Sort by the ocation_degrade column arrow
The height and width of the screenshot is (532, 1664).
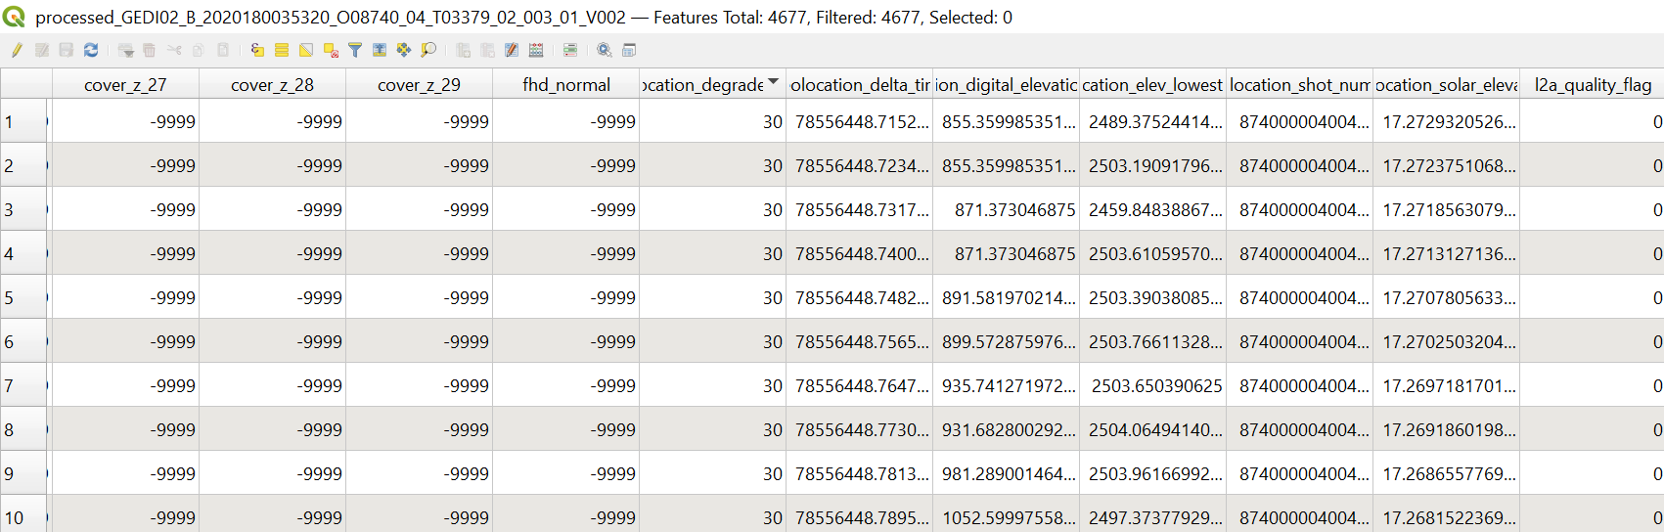pyautogui.click(x=774, y=82)
